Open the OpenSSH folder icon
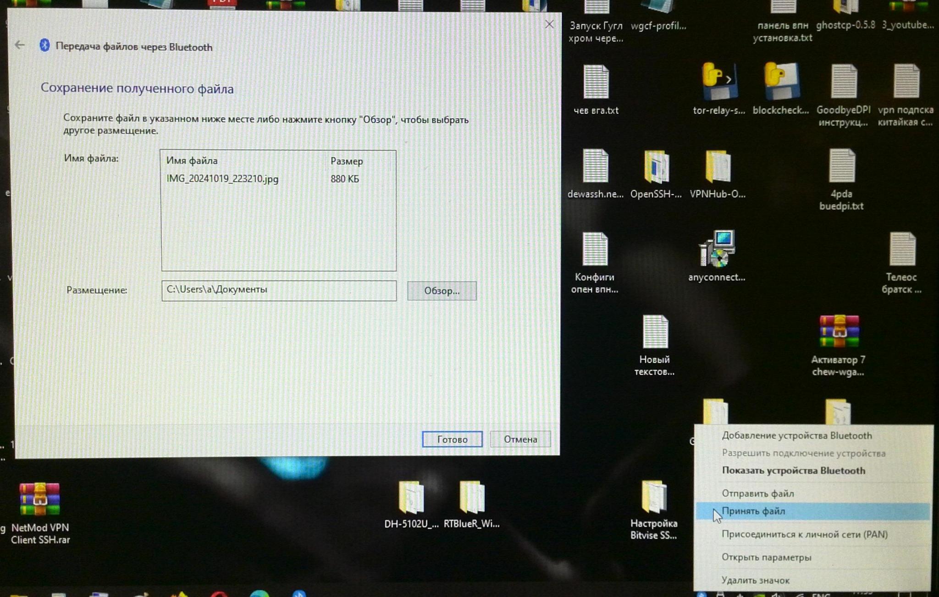 (x=656, y=167)
